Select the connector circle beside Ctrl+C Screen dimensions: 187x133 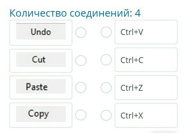point(106,60)
